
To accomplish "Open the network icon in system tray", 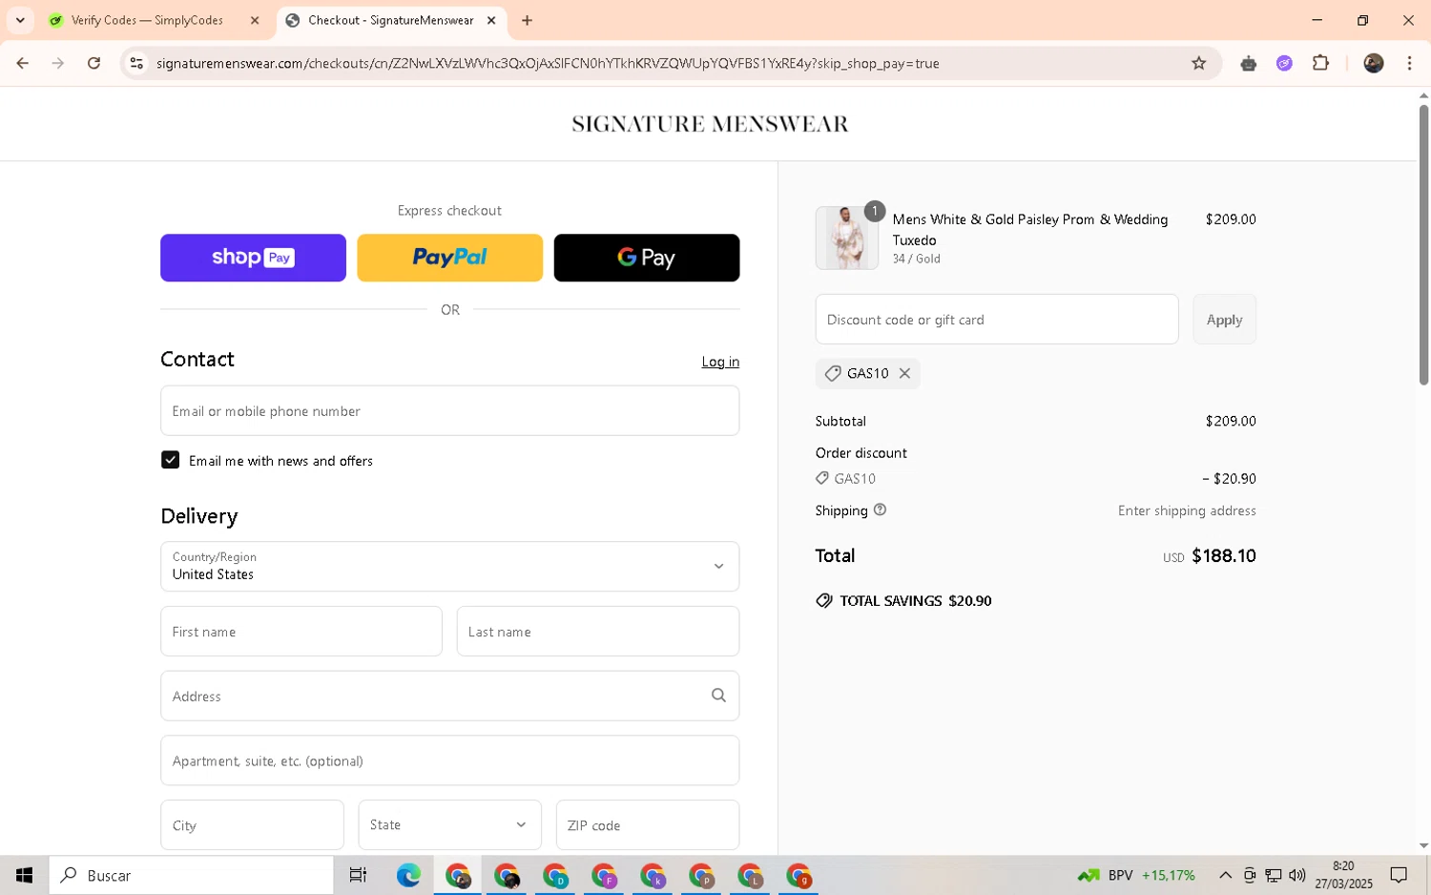I will click(1273, 875).
